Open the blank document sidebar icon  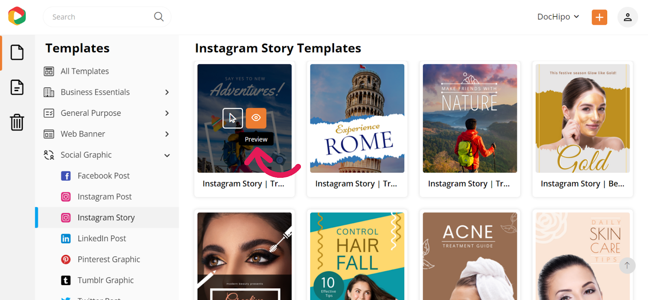[x=17, y=52]
